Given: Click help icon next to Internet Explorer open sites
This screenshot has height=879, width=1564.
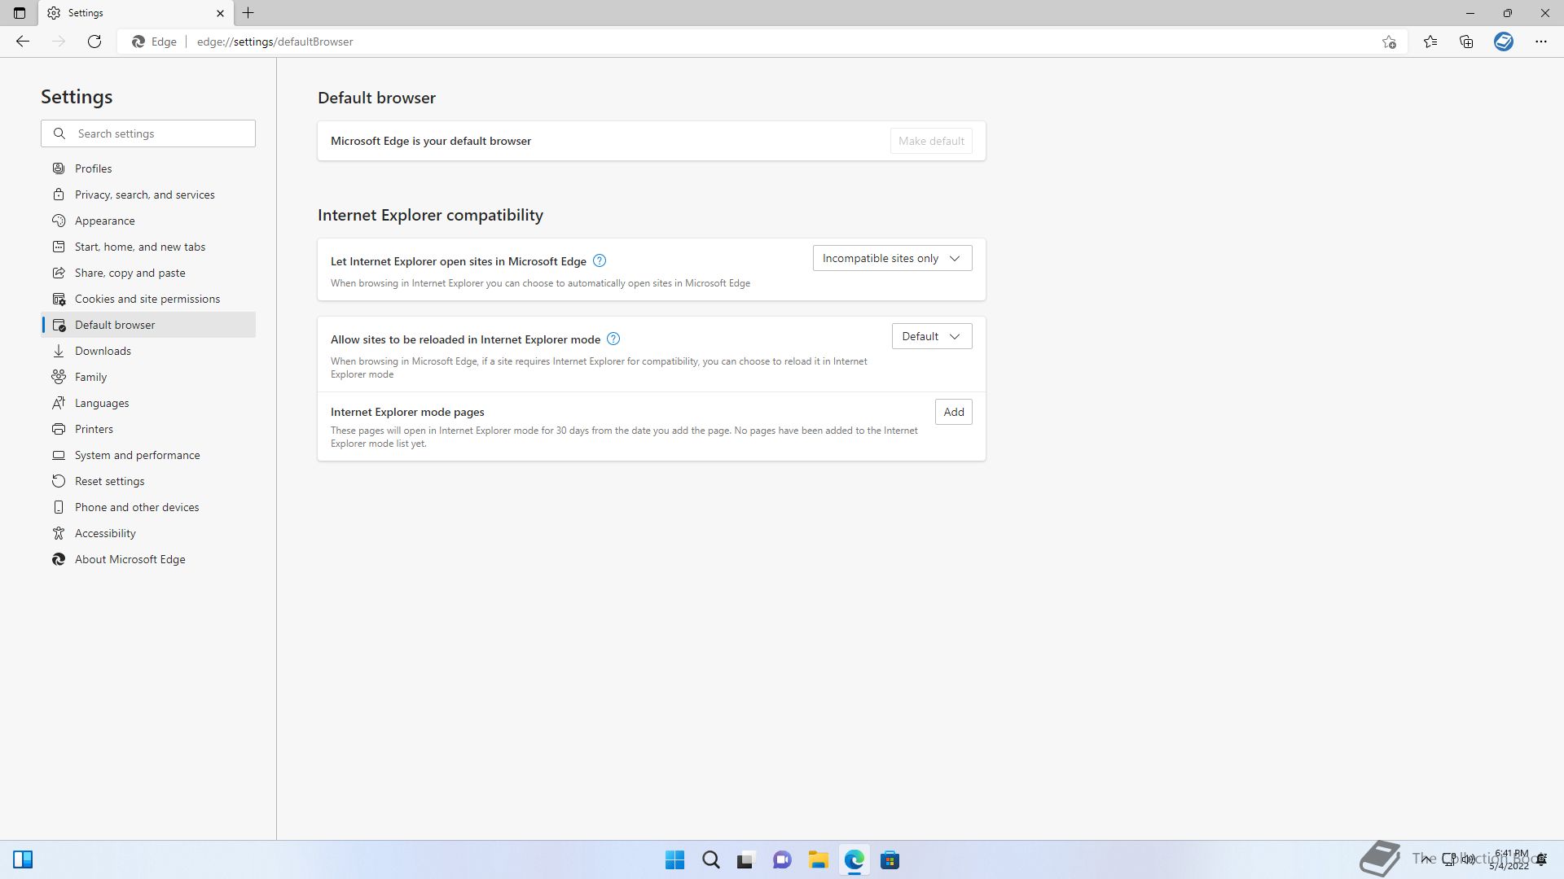Looking at the screenshot, I should pyautogui.click(x=600, y=260).
